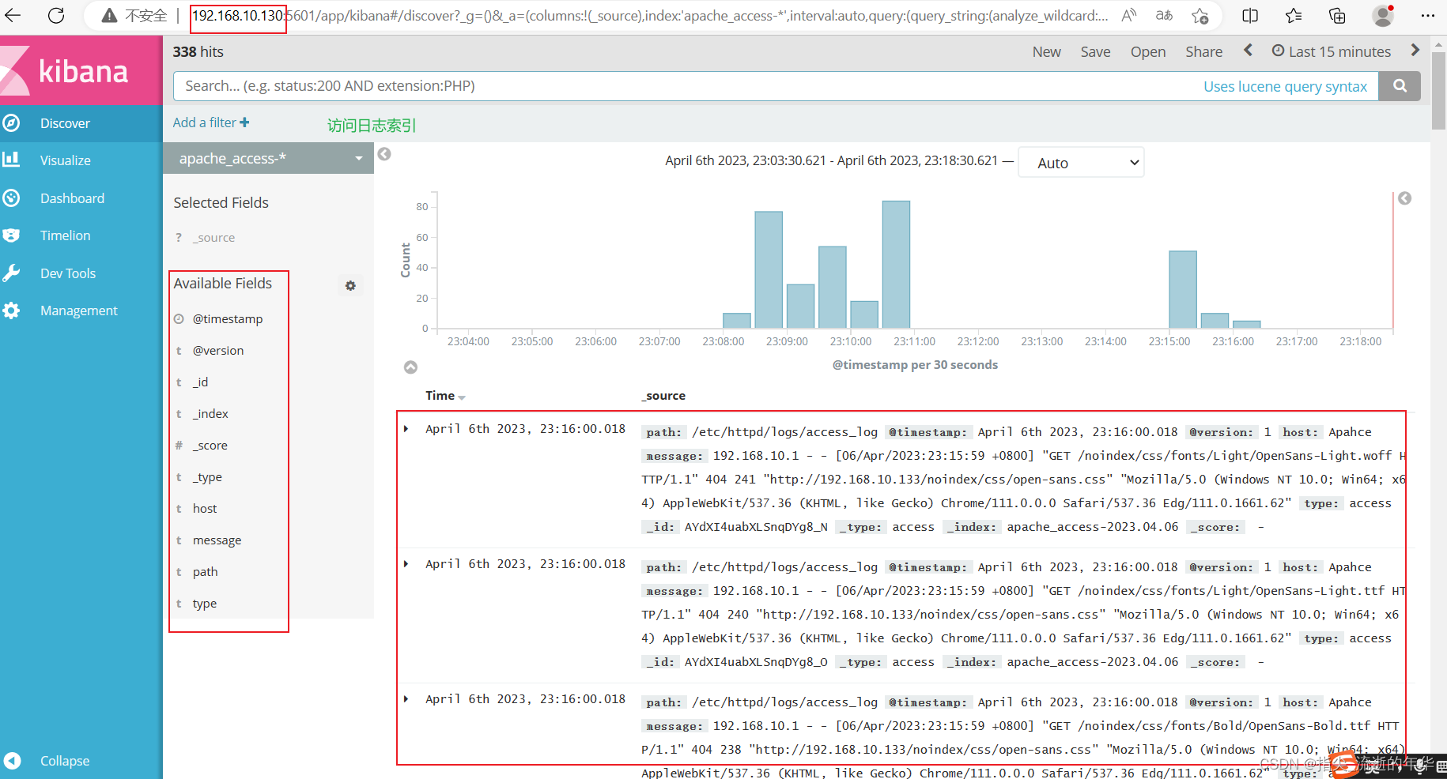The width and height of the screenshot is (1447, 779).
Task: Click the Discover compass icon
Action: 11,123
